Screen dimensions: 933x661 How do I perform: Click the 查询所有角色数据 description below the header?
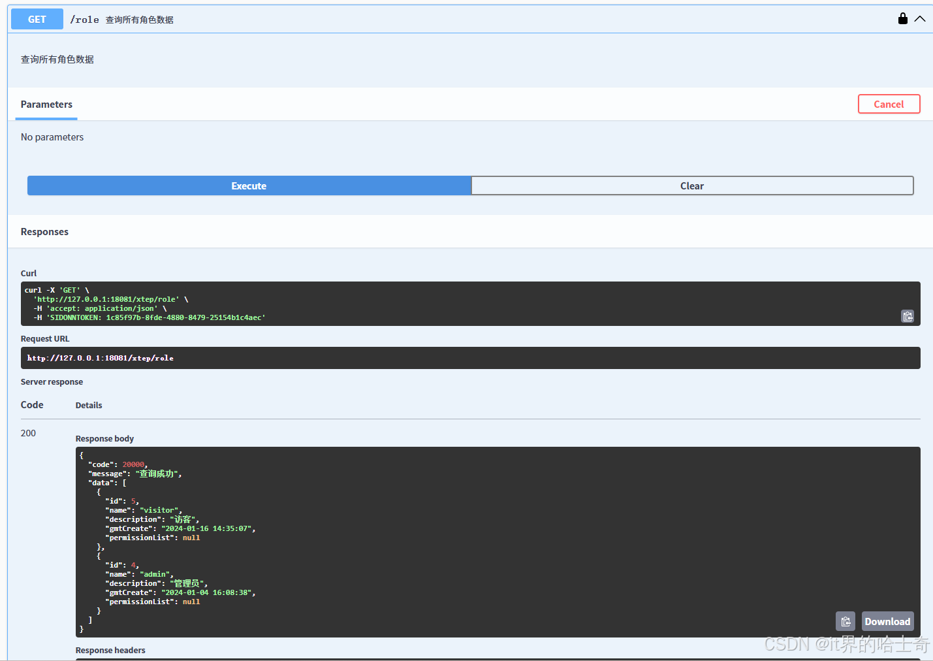point(57,59)
